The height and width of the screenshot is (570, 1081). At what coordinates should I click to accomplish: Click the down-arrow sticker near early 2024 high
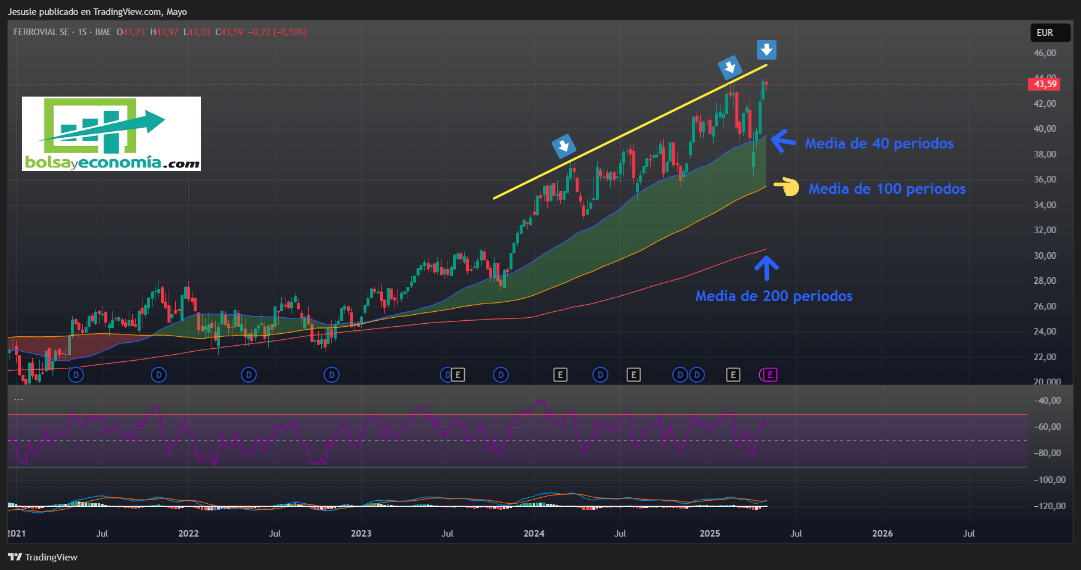pos(563,145)
